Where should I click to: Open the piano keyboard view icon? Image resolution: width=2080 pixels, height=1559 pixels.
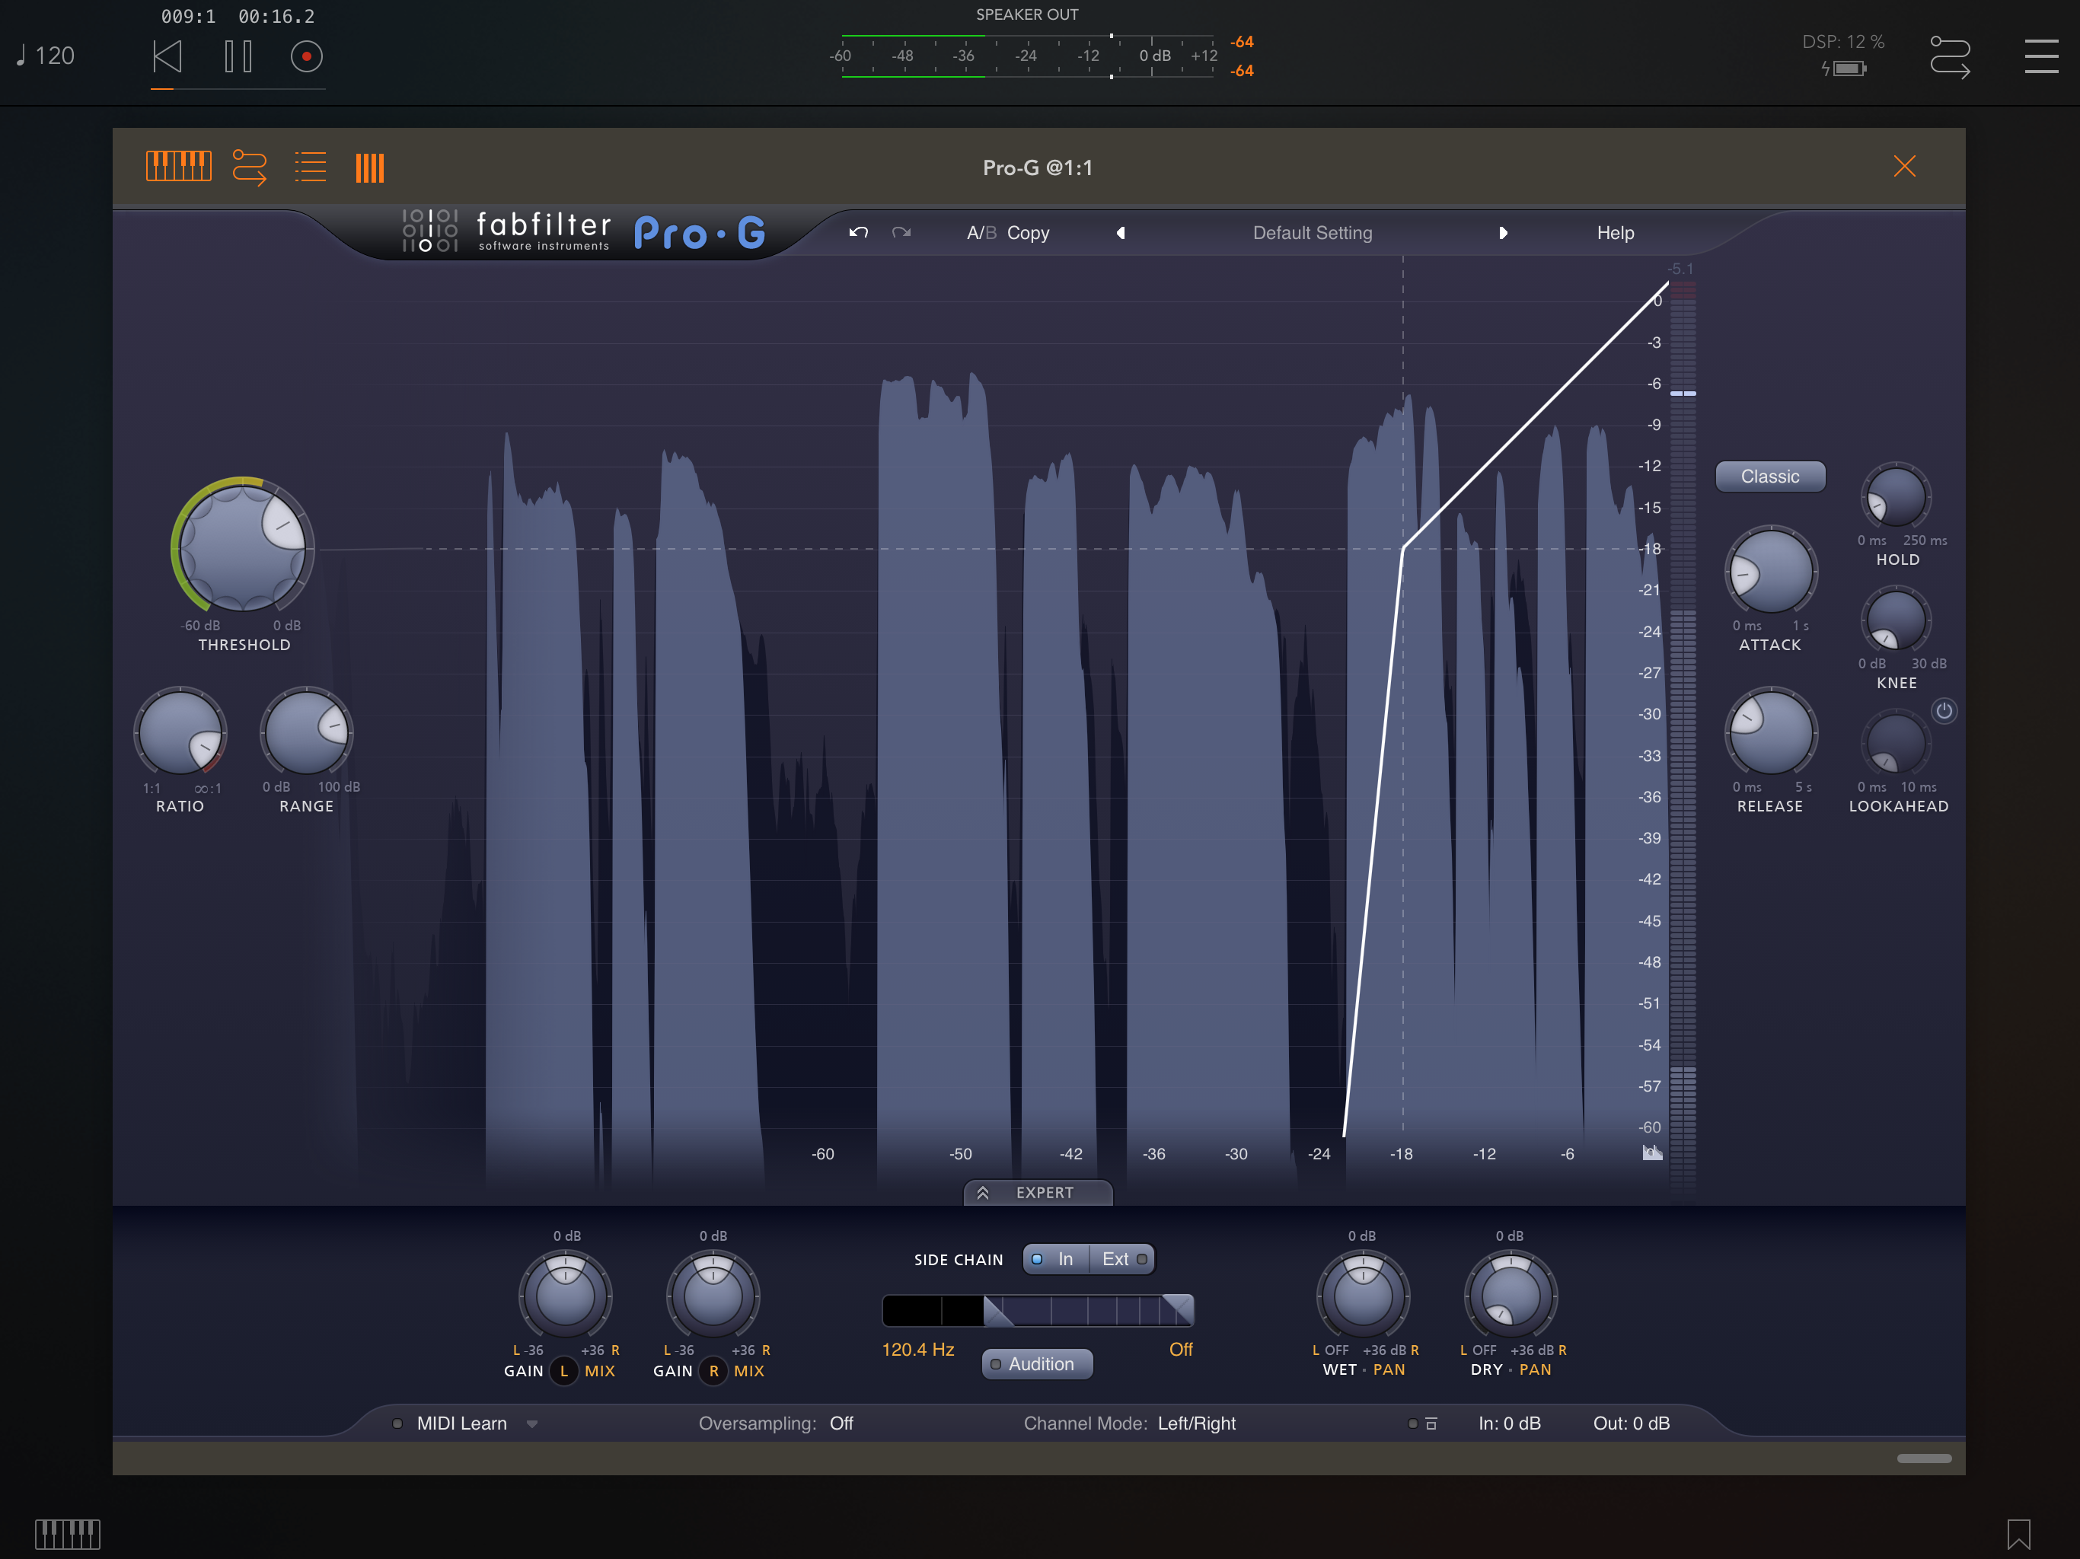179,167
